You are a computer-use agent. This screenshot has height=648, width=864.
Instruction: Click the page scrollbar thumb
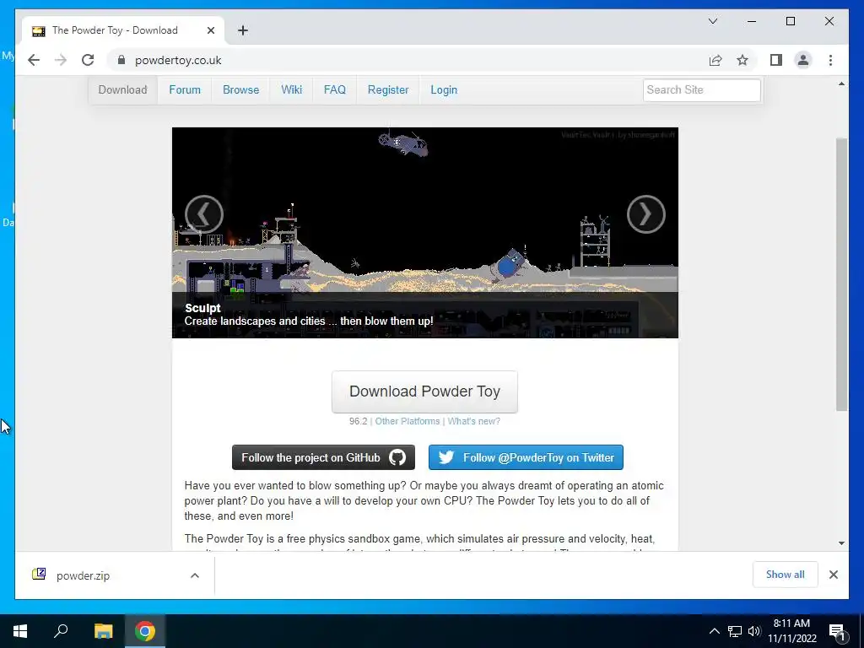pos(841,274)
